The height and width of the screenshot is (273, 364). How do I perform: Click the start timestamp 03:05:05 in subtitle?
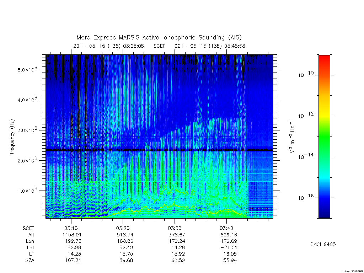pyautogui.click(x=134, y=46)
